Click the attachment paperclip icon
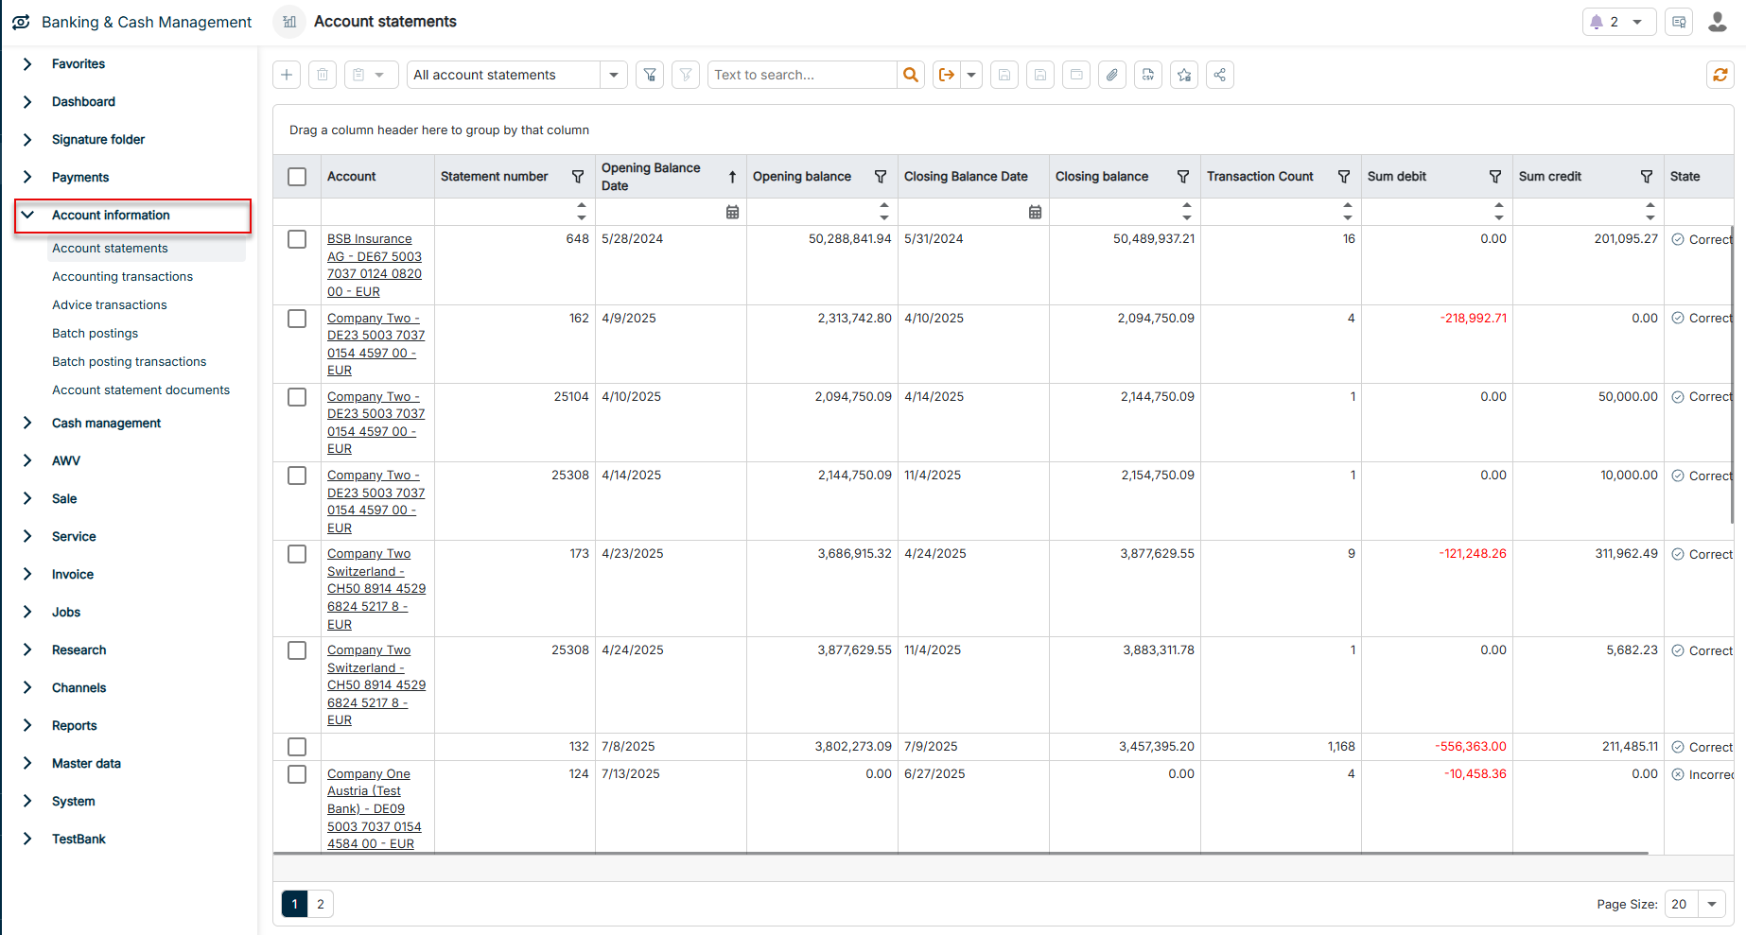Viewport: 1746px width, 935px height. (1112, 75)
